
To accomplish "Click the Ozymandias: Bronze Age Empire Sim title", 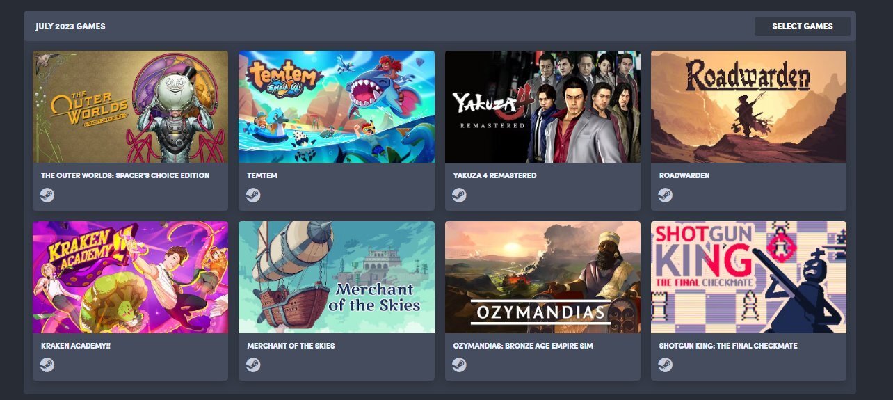I will (523, 346).
